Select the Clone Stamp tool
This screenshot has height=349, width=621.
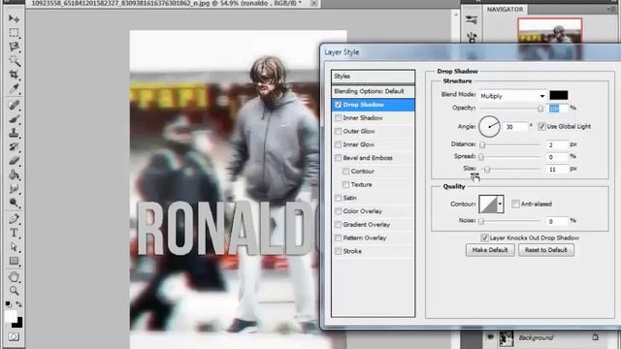14,133
